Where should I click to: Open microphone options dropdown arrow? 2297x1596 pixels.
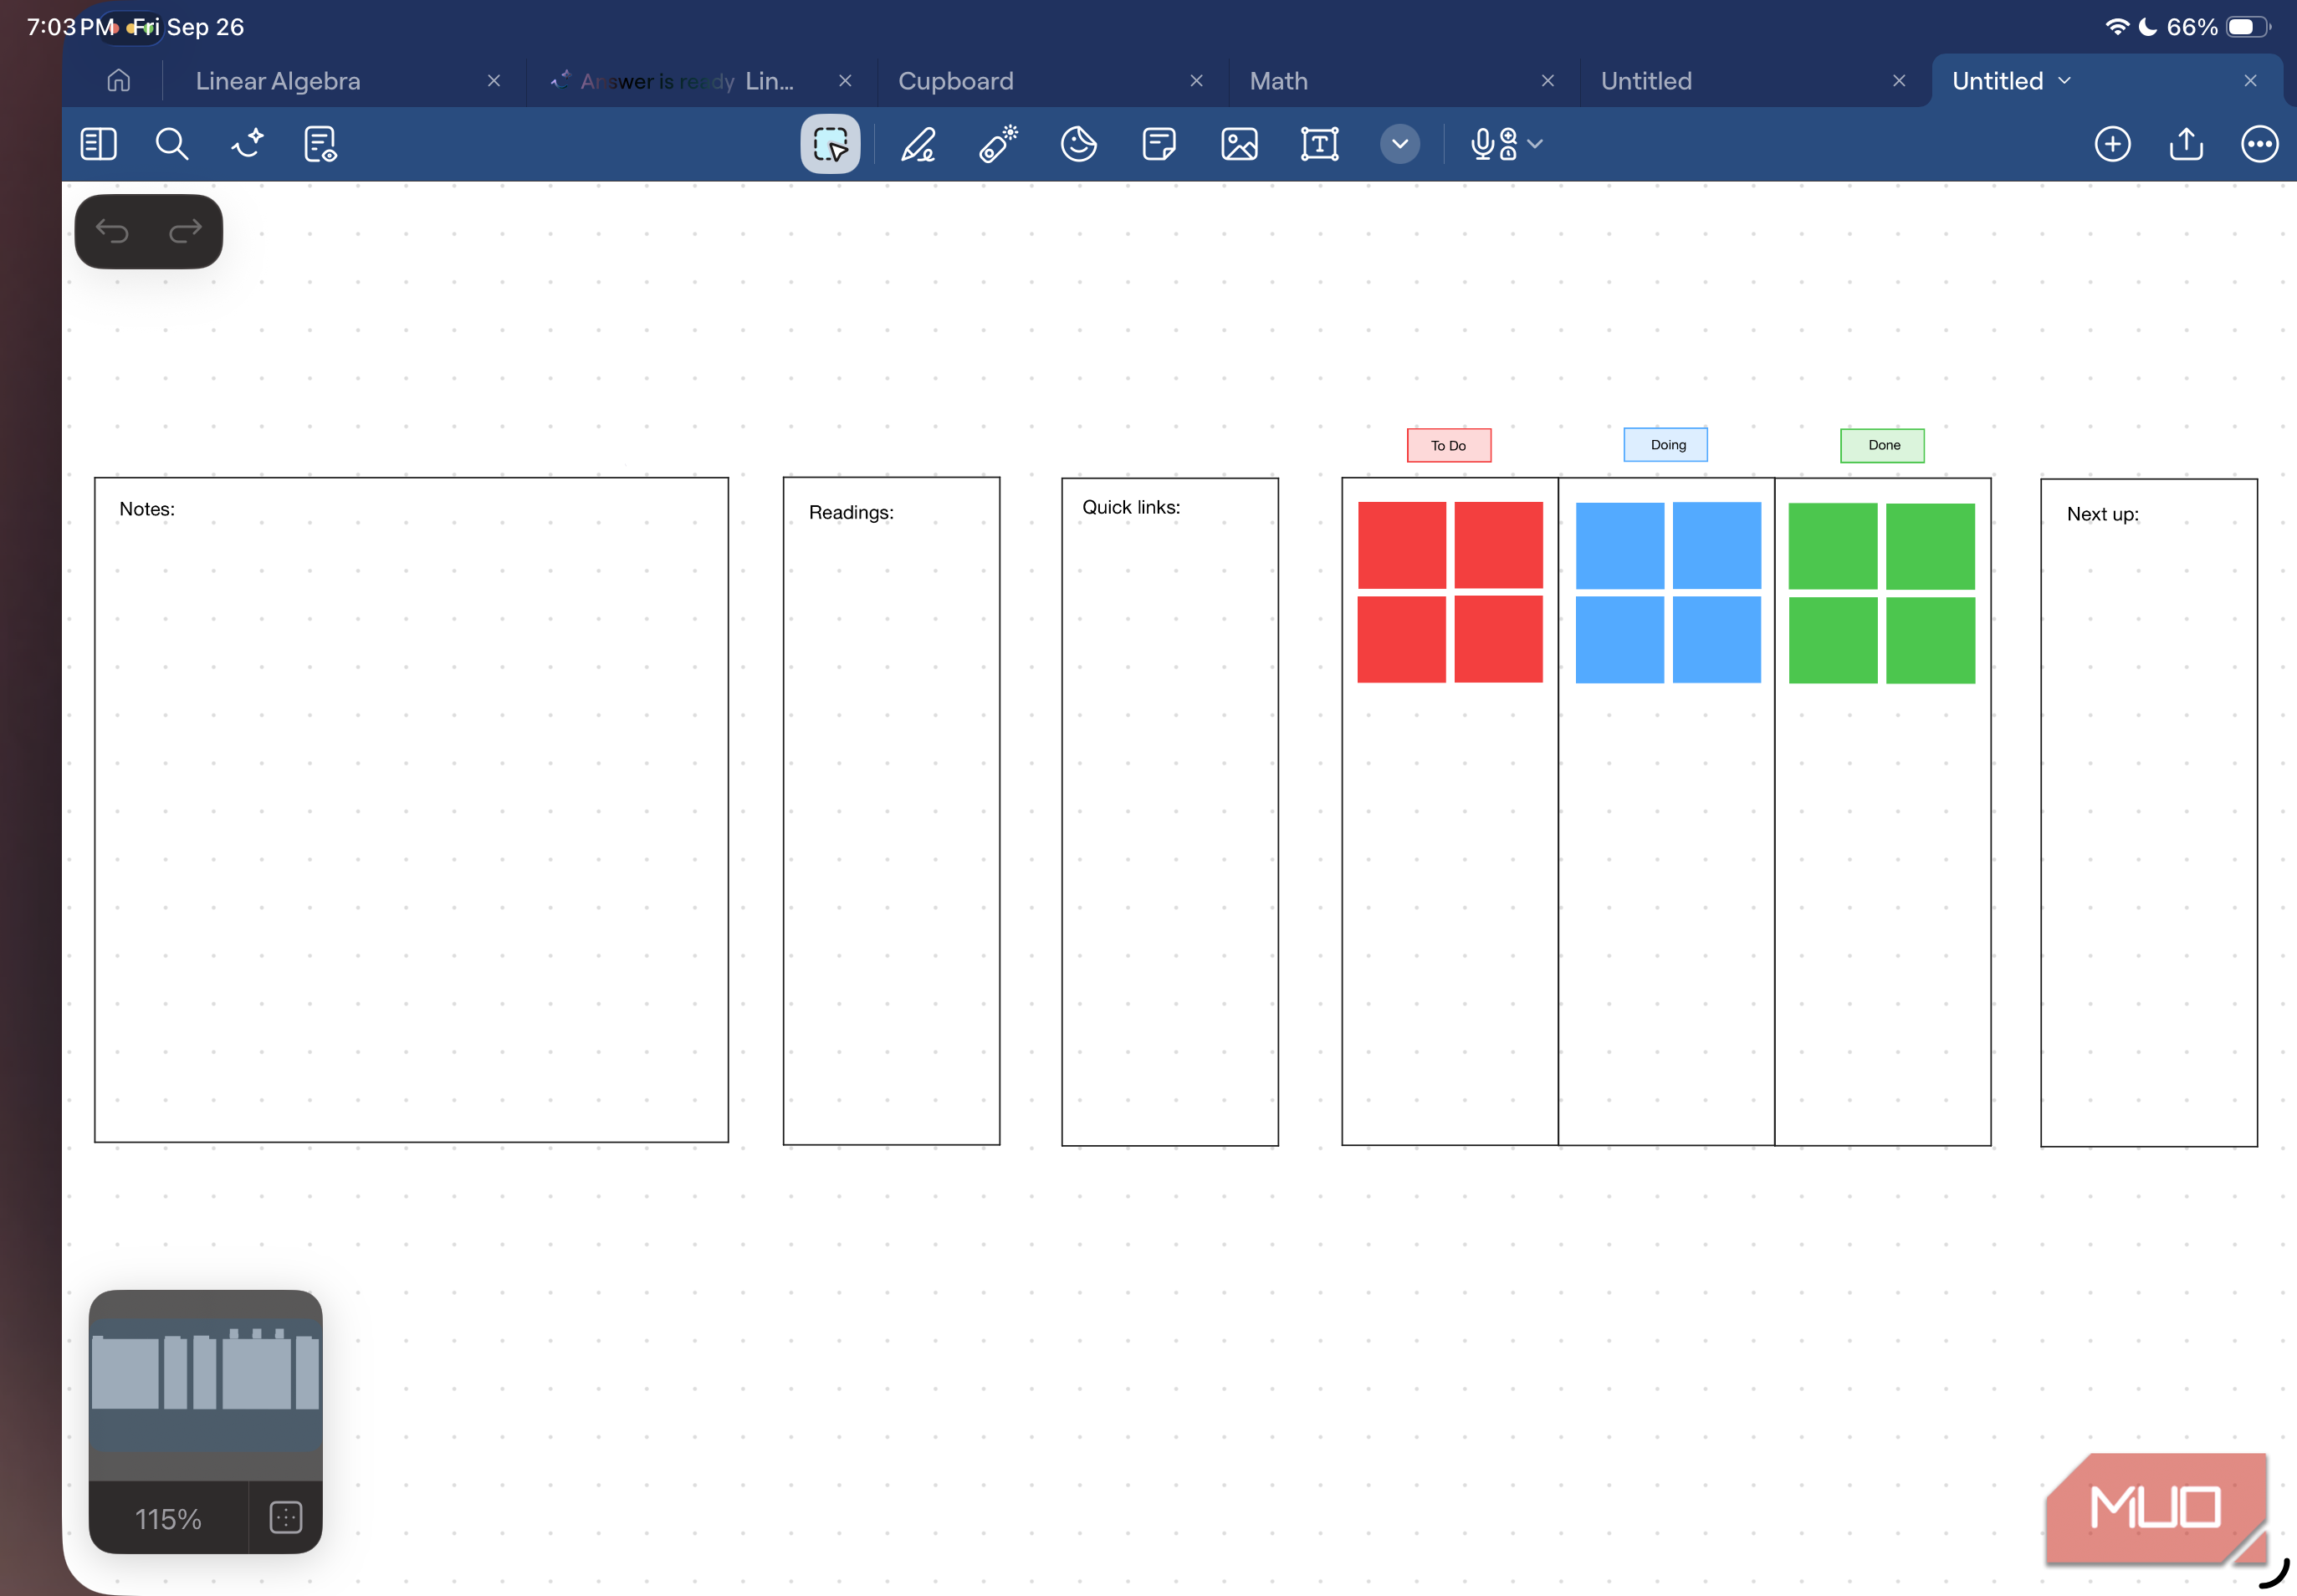tap(1535, 144)
